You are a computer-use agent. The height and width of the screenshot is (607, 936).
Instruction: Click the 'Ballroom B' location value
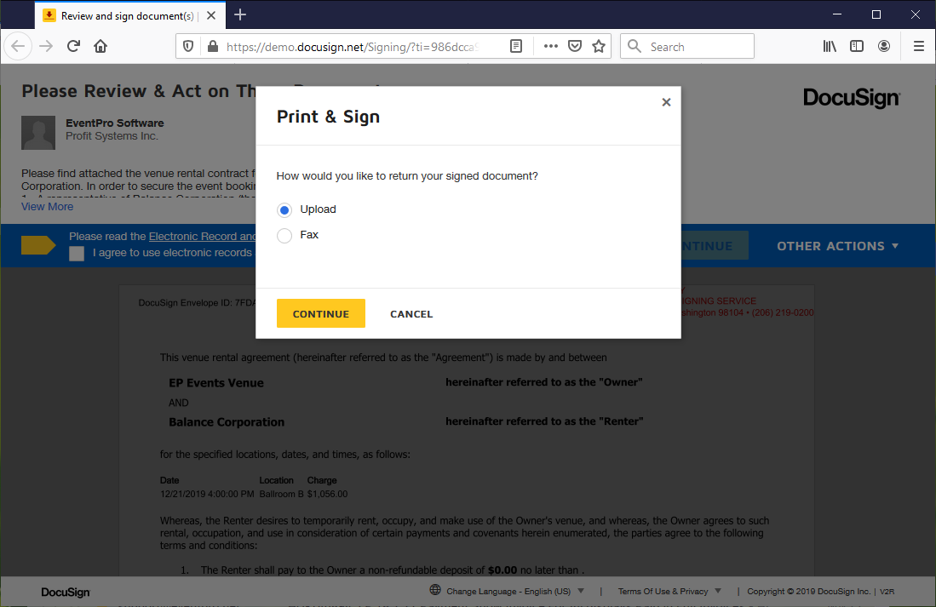pos(281,494)
